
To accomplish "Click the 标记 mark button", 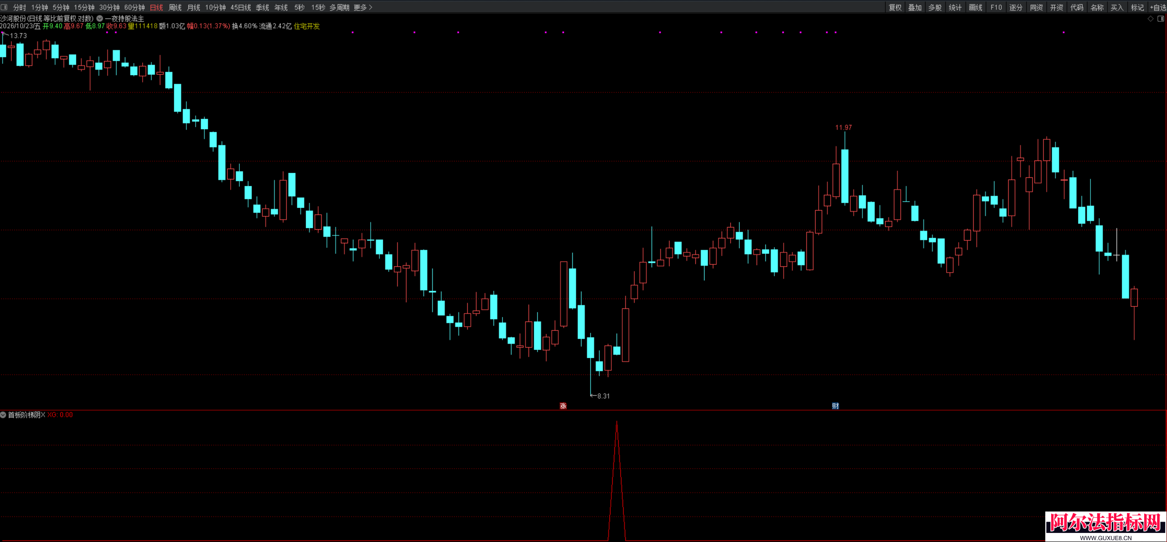I will point(1137,7).
